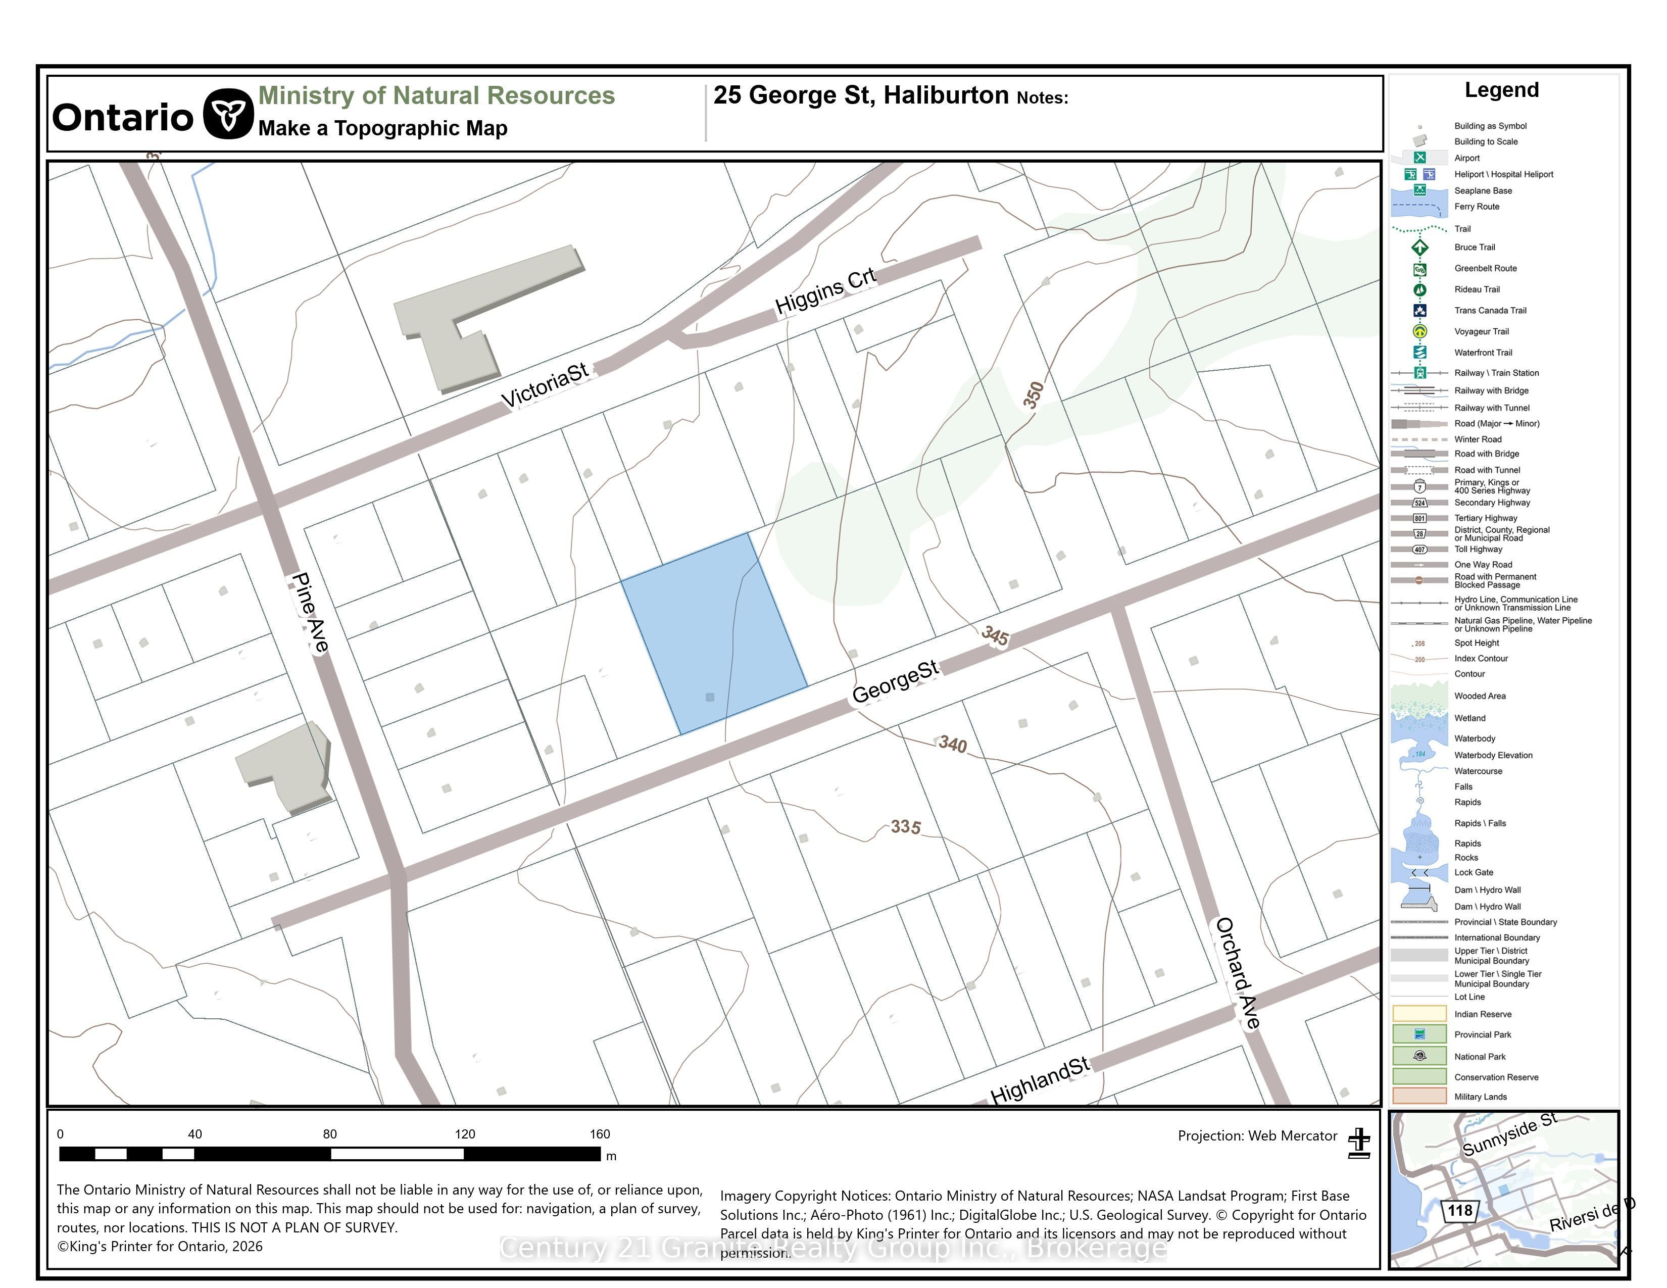Click the Secondary Highway 524 shield

click(x=1419, y=503)
